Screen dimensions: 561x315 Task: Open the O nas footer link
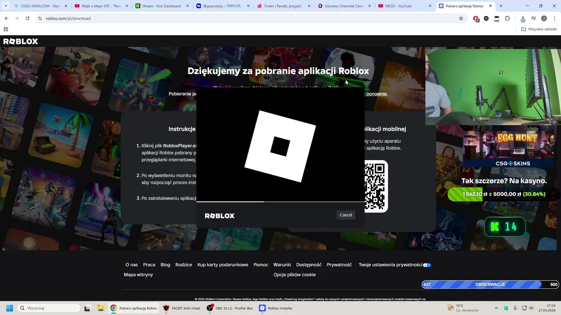131,265
